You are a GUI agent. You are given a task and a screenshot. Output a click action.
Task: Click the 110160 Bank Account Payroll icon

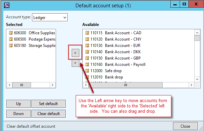click(87, 65)
